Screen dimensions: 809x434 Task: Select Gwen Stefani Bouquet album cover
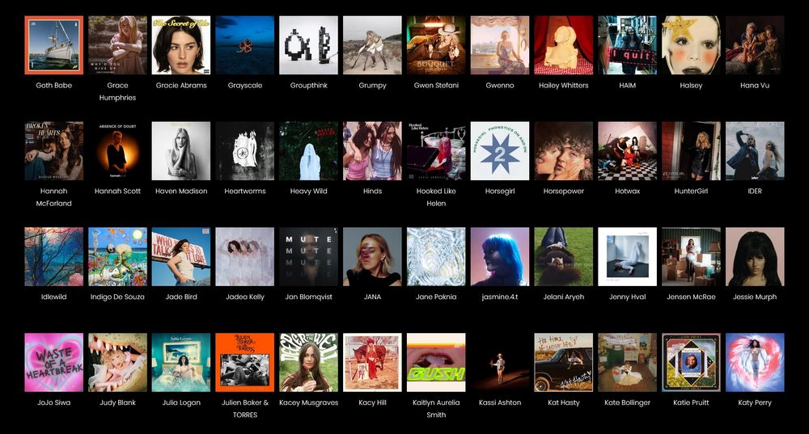436,44
